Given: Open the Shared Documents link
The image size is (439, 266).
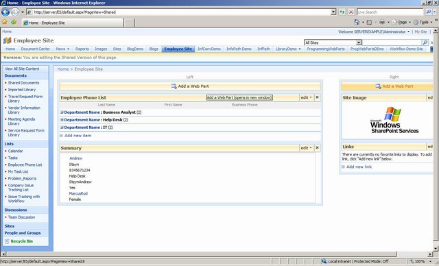Looking at the screenshot, I should (23, 83).
